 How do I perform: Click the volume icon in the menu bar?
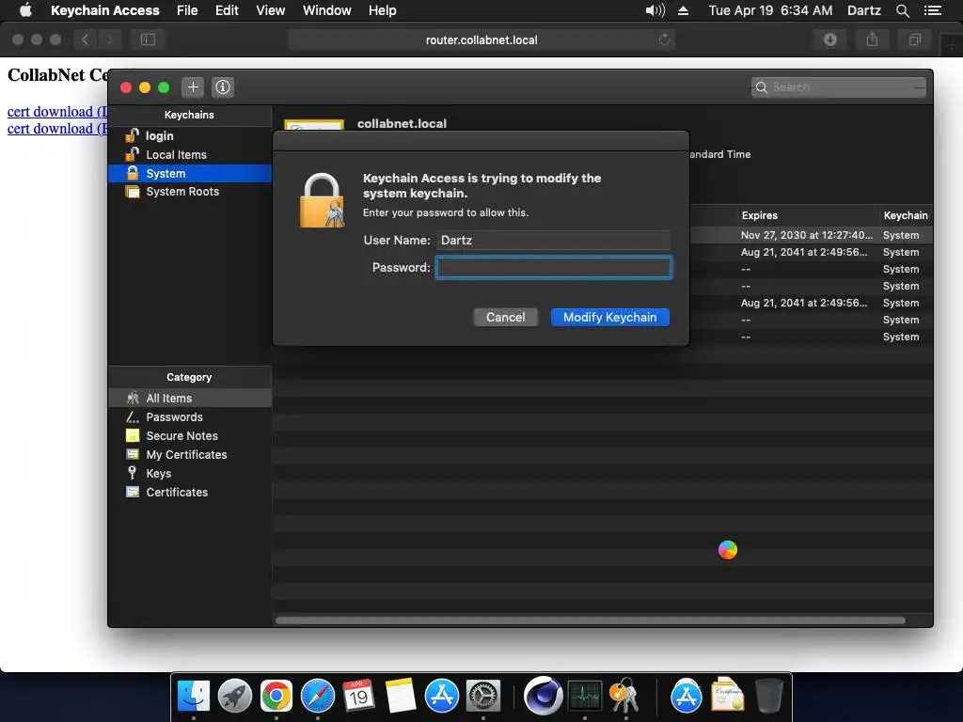655,10
